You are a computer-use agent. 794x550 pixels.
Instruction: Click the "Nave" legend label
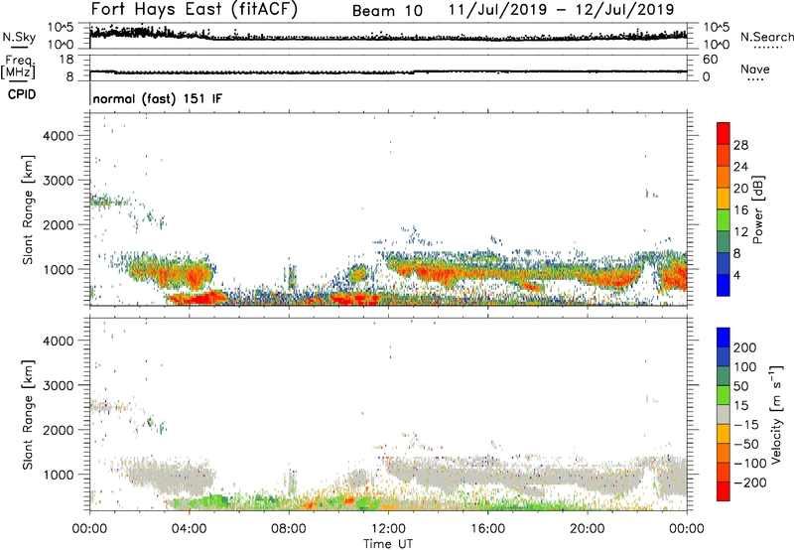click(x=755, y=69)
